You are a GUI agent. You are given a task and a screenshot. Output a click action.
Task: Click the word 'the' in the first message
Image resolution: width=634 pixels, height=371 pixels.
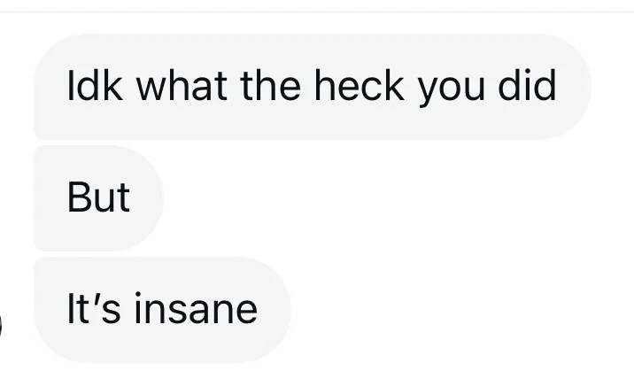270,86
